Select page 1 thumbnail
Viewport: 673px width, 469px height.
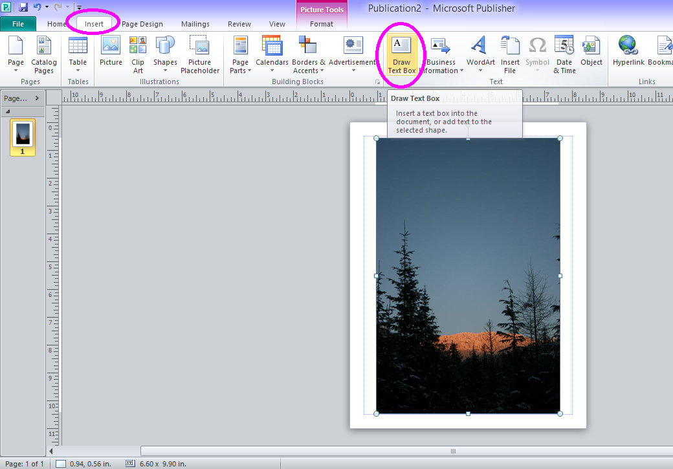(23, 138)
